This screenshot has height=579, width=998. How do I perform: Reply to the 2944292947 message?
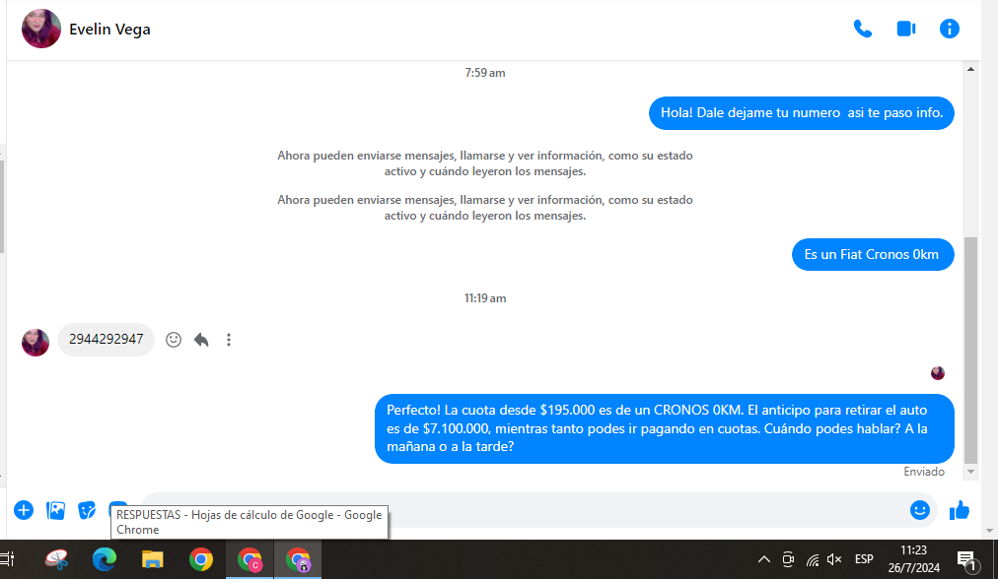coord(201,340)
